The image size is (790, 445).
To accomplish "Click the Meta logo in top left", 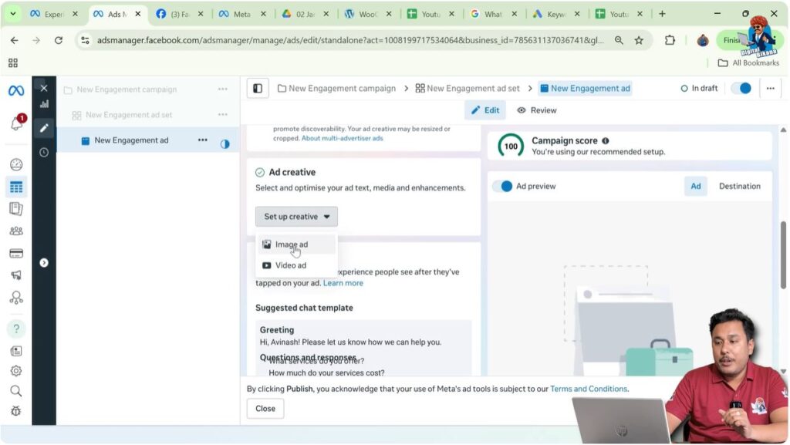I will [15, 89].
